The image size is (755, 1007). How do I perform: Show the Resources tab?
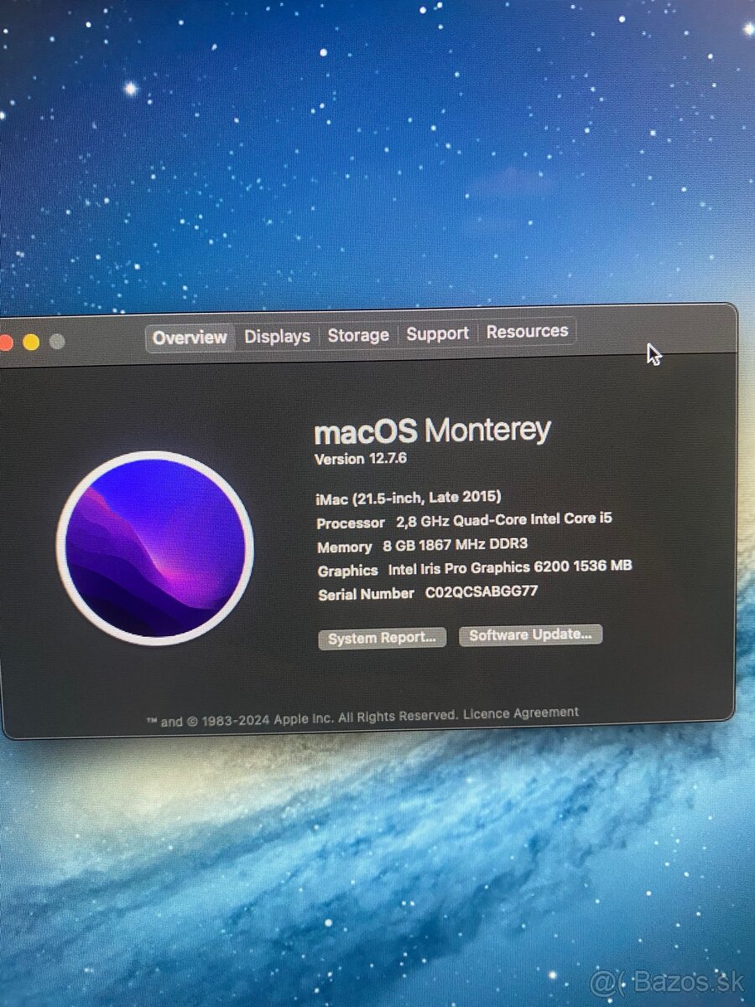click(x=527, y=331)
